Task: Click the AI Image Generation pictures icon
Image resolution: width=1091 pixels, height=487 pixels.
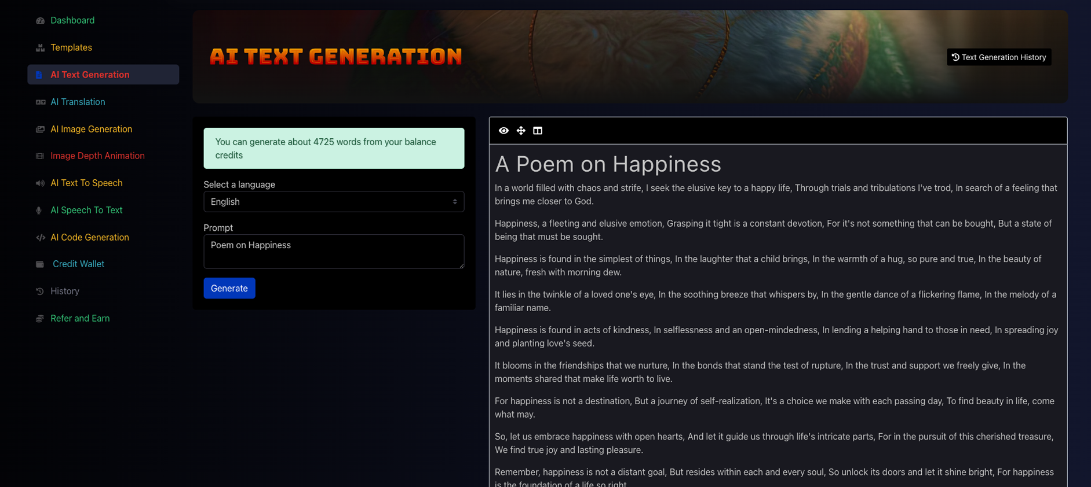Action: click(x=40, y=130)
